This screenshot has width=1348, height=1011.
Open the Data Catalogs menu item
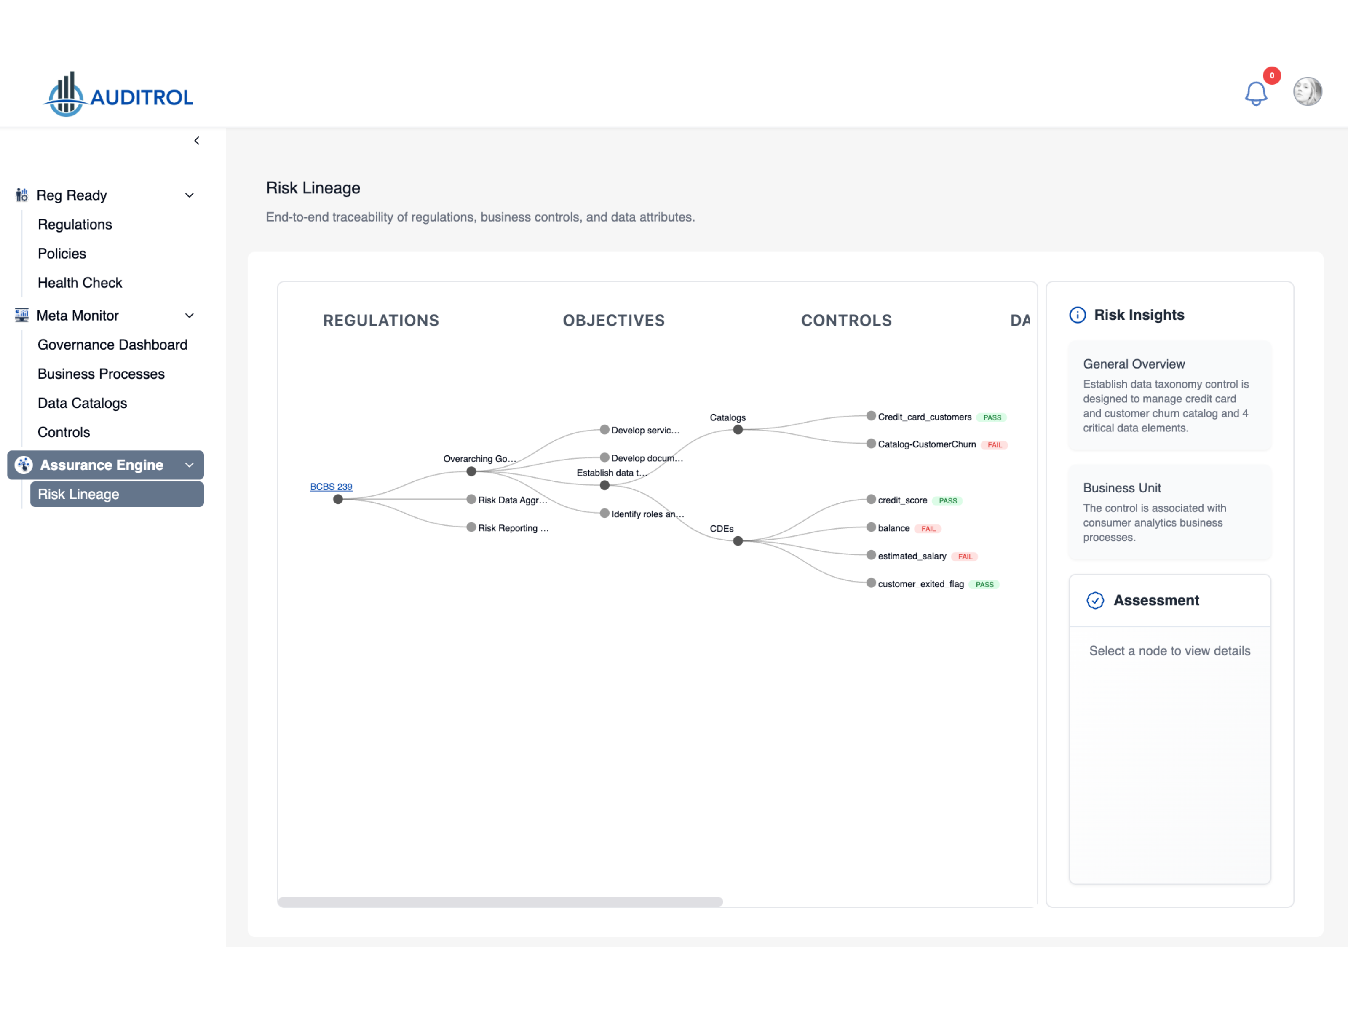tap(82, 403)
